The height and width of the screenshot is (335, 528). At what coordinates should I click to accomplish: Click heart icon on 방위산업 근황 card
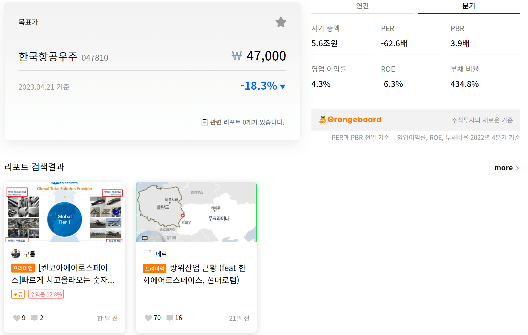pyautogui.click(x=148, y=318)
